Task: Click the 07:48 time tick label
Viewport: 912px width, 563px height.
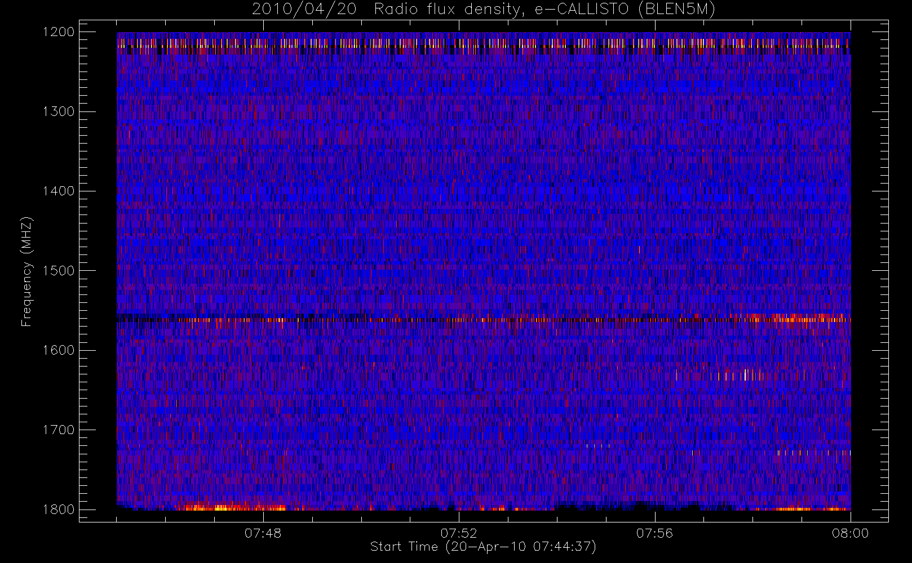Action: coord(263,533)
